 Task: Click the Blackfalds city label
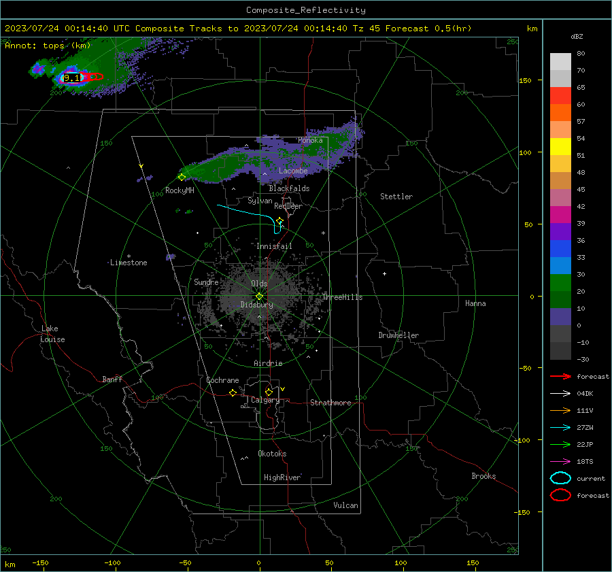pyautogui.click(x=289, y=188)
